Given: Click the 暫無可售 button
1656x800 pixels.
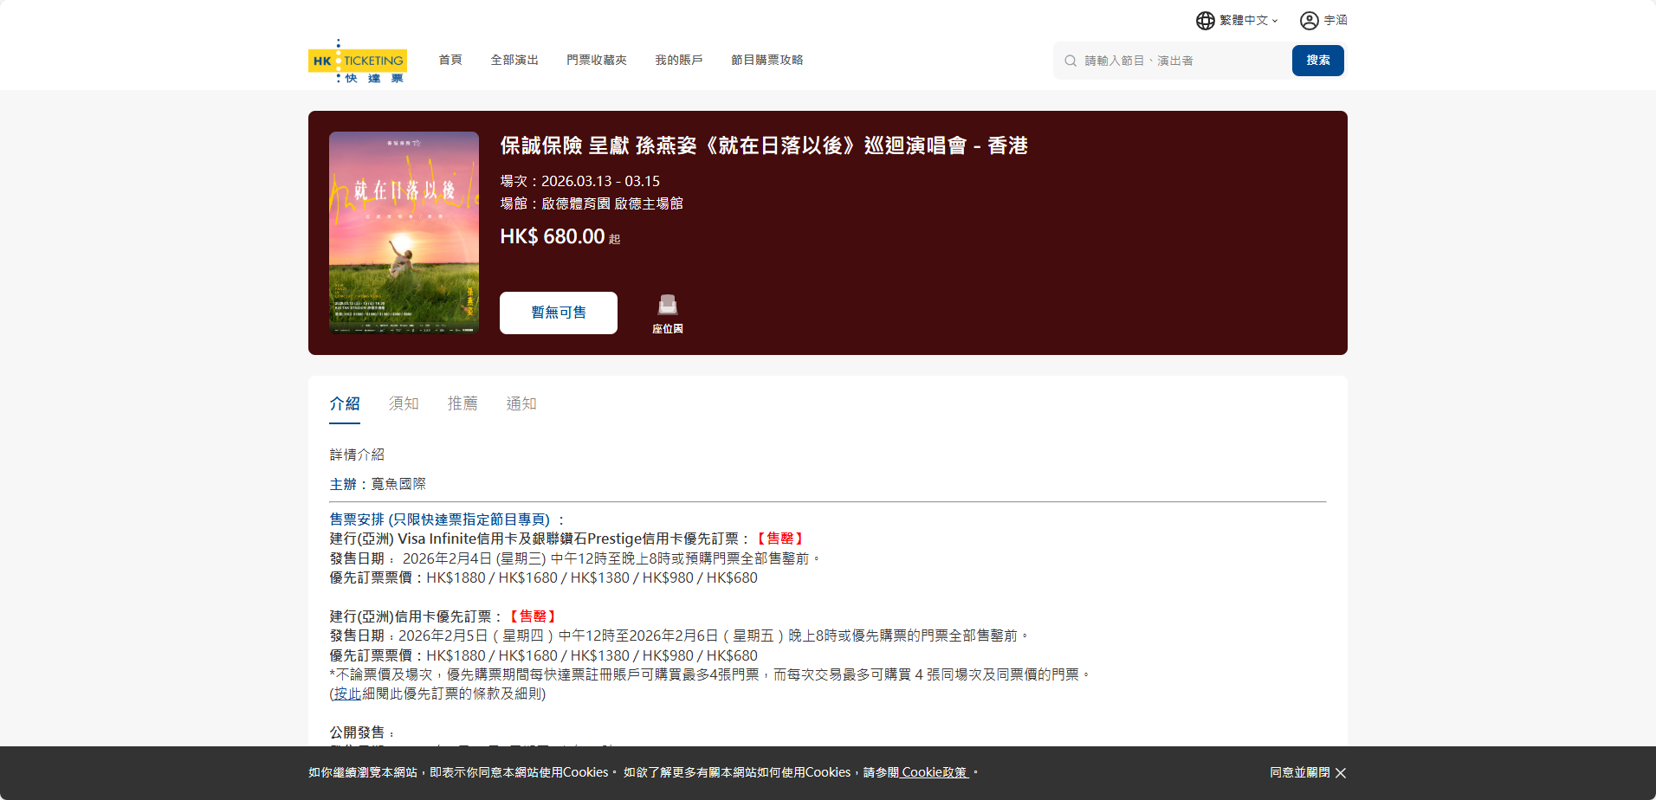Looking at the screenshot, I should (559, 313).
